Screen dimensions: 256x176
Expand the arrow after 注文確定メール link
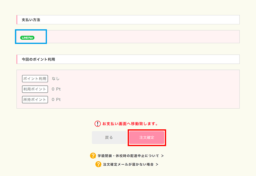[x=157, y=164]
